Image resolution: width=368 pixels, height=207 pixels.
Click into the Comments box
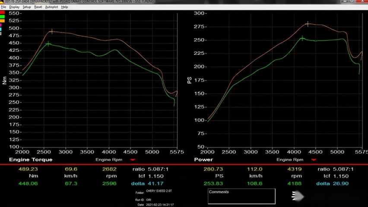pos(241,196)
